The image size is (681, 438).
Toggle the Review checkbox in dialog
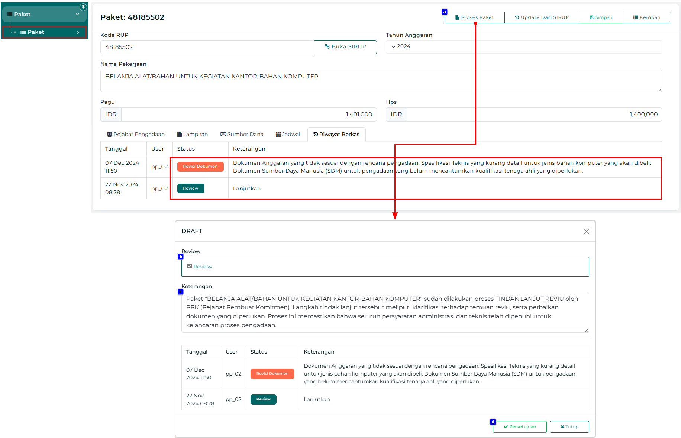coord(190,266)
